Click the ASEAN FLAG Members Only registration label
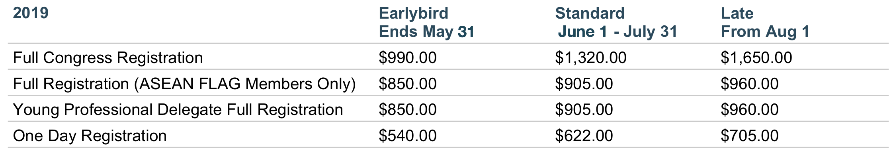This screenshot has width=893, height=153. (184, 84)
